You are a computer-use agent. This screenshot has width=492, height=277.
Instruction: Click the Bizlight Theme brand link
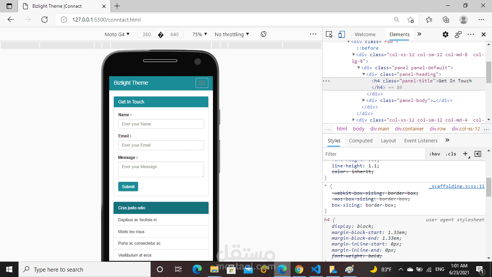(131, 83)
